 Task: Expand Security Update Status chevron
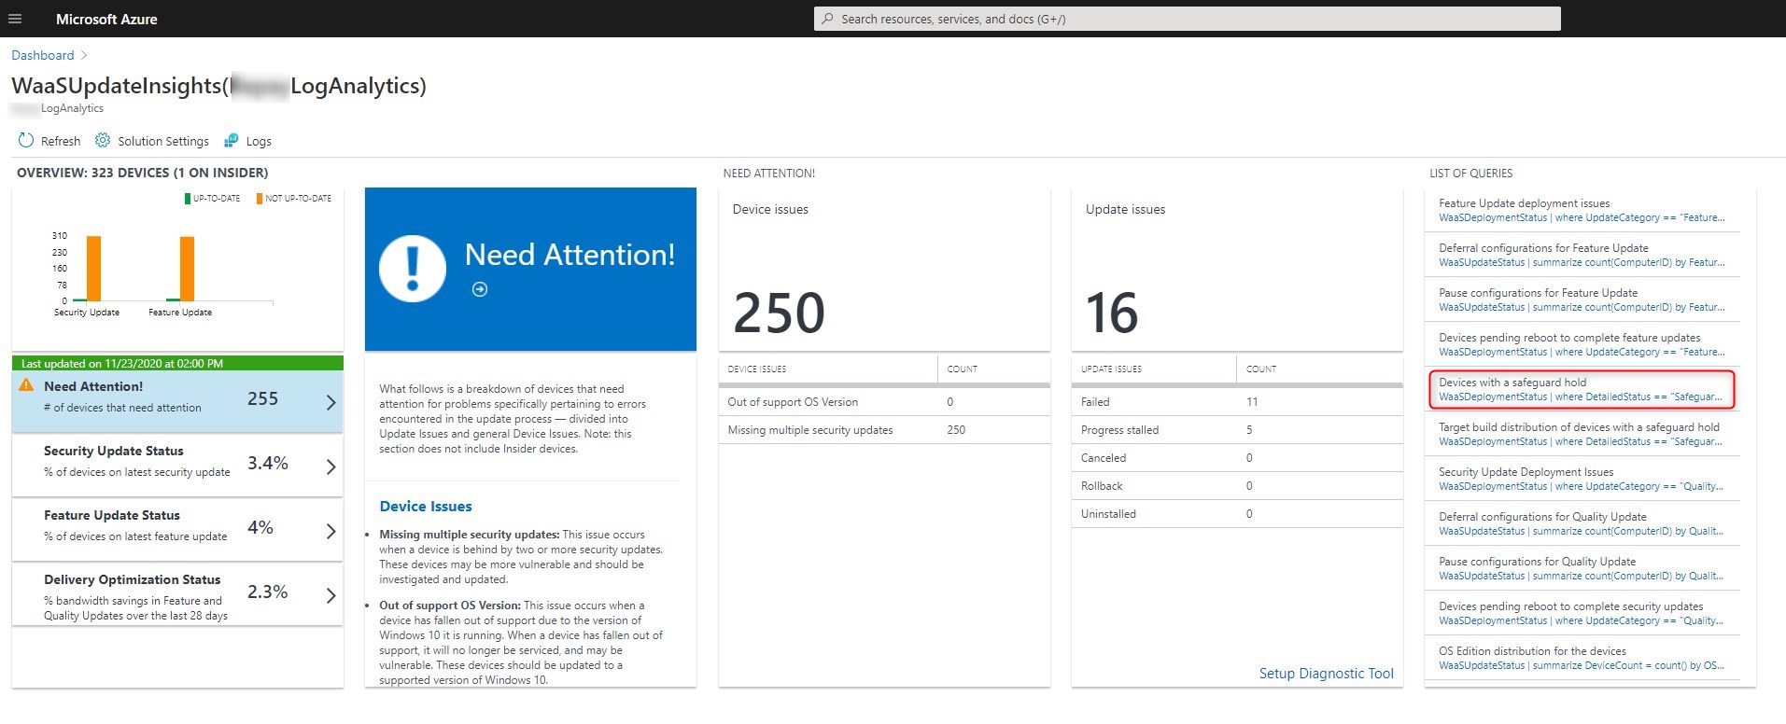pyautogui.click(x=330, y=466)
